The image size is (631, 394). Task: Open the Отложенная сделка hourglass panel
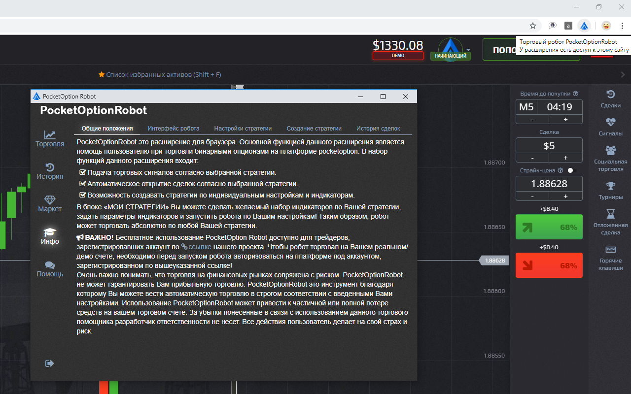611,222
